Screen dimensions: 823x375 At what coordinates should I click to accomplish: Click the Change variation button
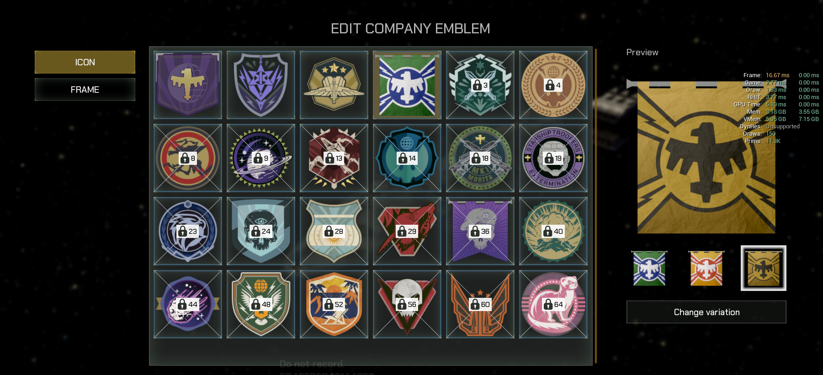tap(706, 312)
